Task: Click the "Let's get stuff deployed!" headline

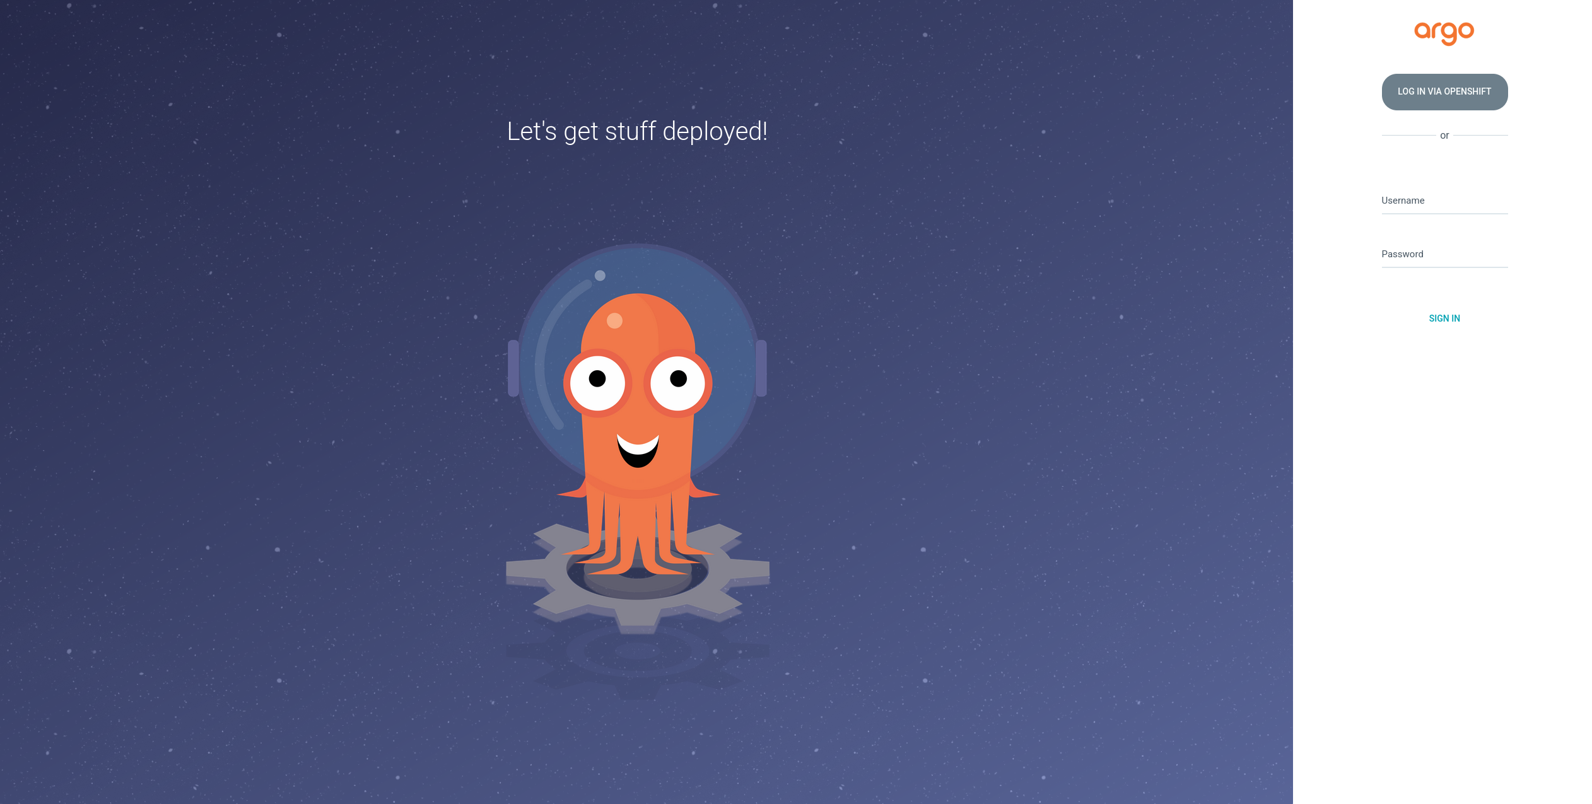Action: 637,132
